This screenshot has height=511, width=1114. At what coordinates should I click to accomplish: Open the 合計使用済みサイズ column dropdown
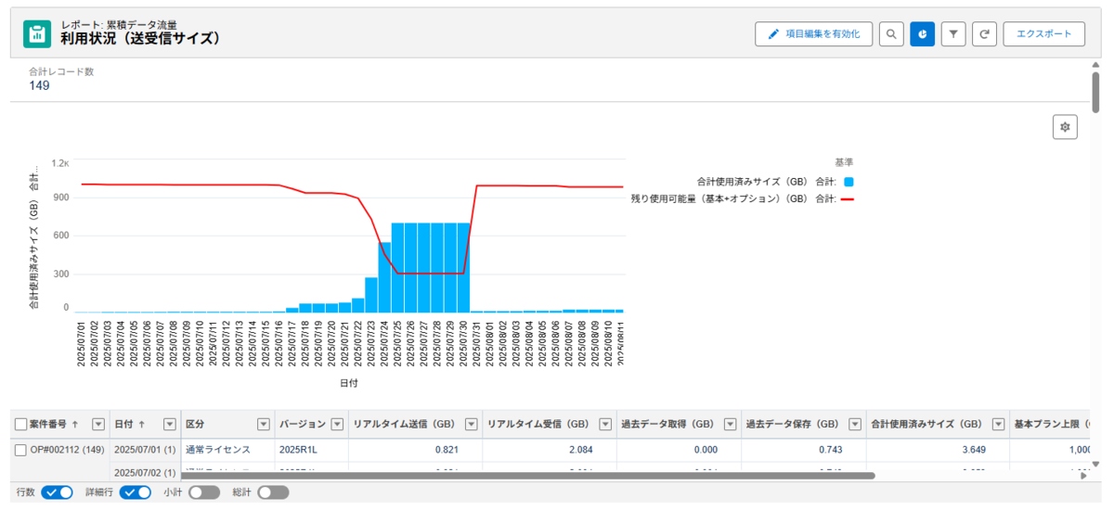(998, 424)
